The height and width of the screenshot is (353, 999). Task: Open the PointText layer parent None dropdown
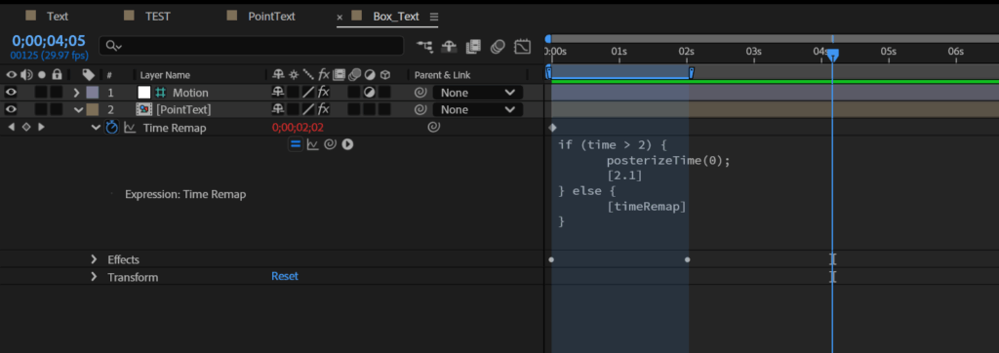[x=478, y=109]
